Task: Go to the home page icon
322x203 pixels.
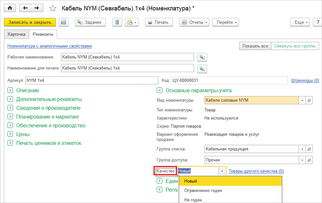Action: click(x=10, y=8)
